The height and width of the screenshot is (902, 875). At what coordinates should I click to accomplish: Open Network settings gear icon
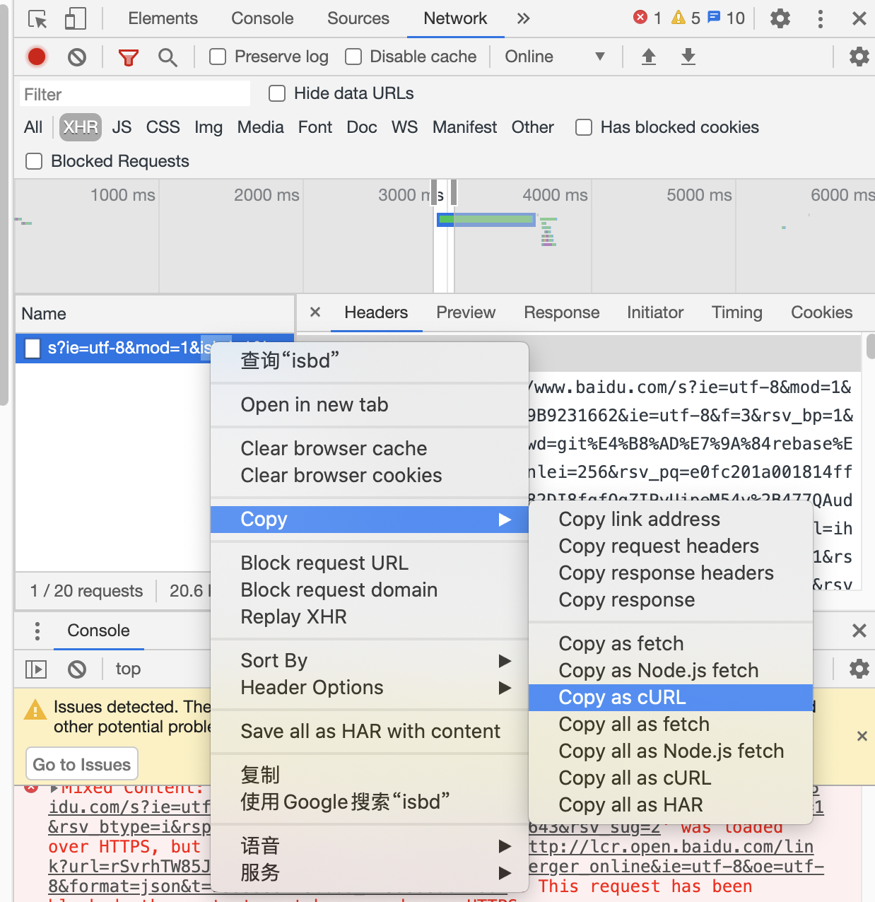tap(859, 57)
